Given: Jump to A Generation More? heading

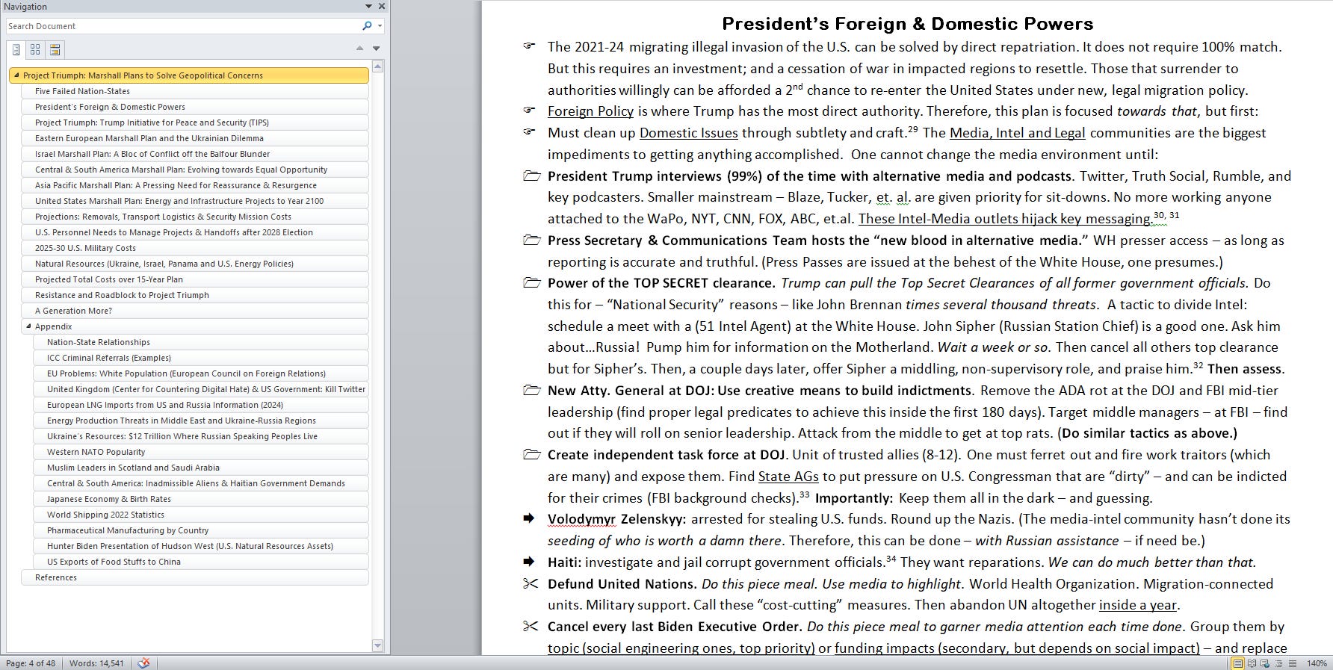Looking at the screenshot, I should point(195,311).
